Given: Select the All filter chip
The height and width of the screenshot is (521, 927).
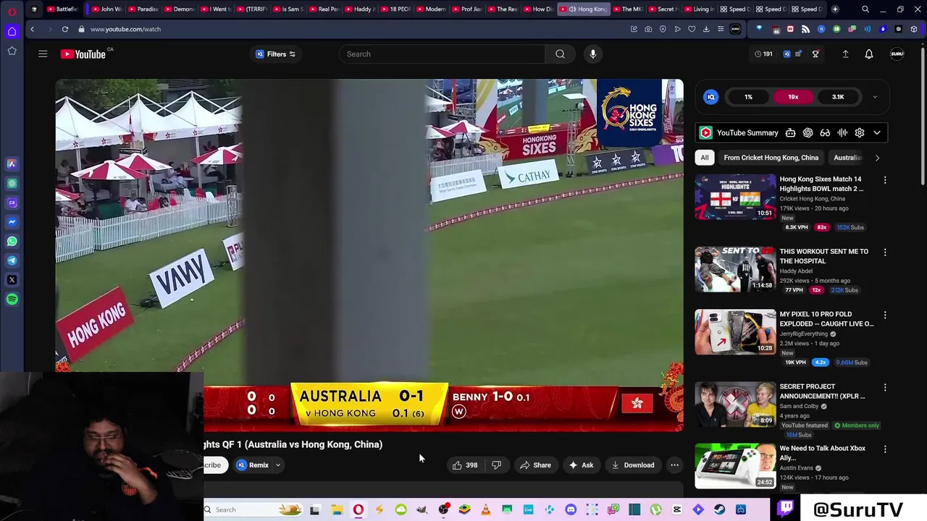Looking at the screenshot, I should point(705,158).
